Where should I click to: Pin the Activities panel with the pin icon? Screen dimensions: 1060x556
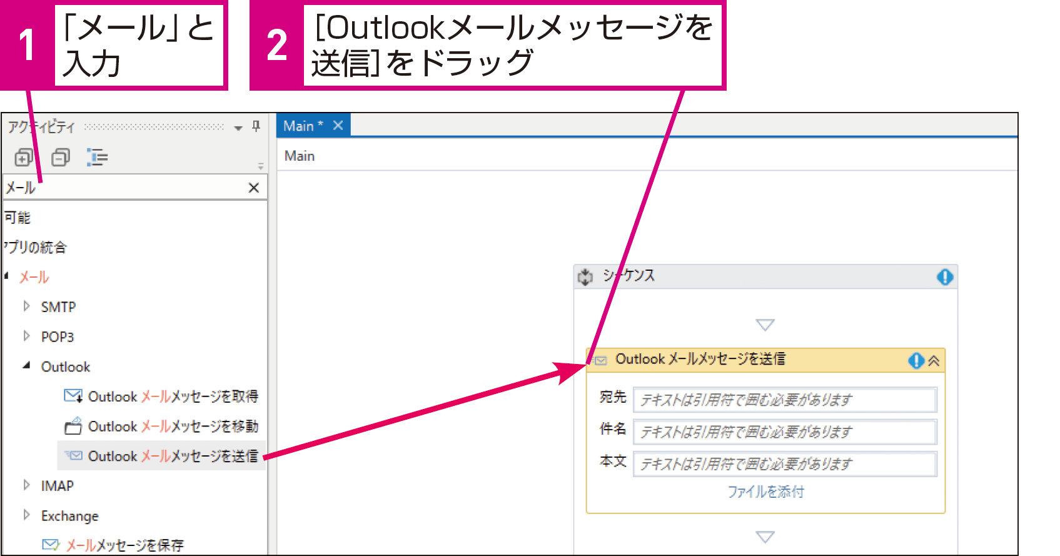coord(256,126)
